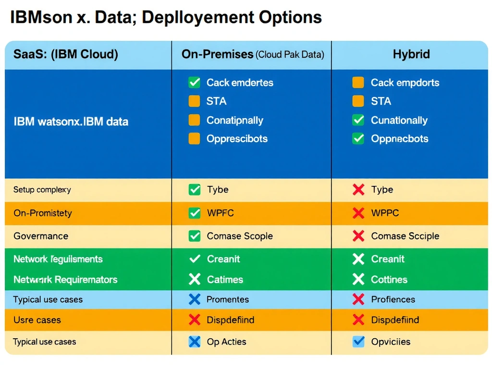Select the white X next to "Cottines"
Viewport: 492px width, 369px height.
tap(358, 279)
